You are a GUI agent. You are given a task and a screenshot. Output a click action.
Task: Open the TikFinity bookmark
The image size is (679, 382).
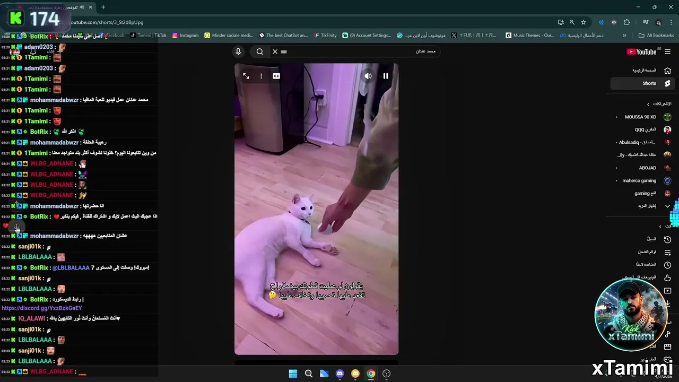325,36
